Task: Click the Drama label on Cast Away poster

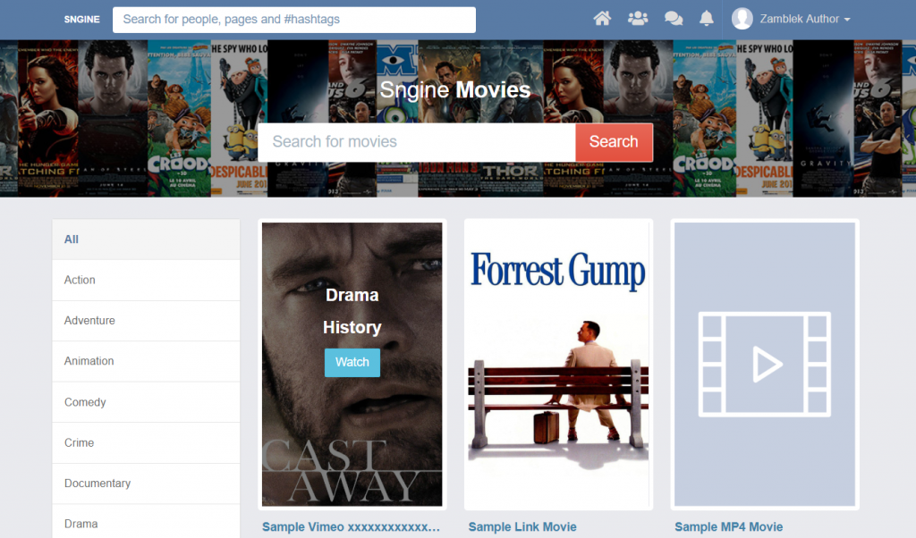Action: [352, 295]
